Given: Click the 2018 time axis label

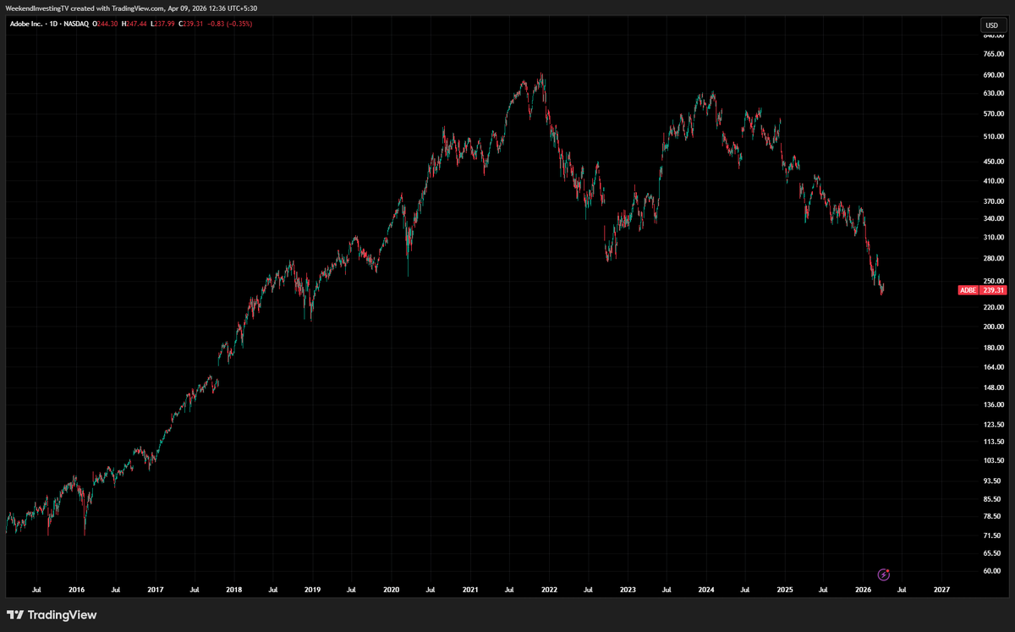Looking at the screenshot, I should pyautogui.click(x=234, y=589).
